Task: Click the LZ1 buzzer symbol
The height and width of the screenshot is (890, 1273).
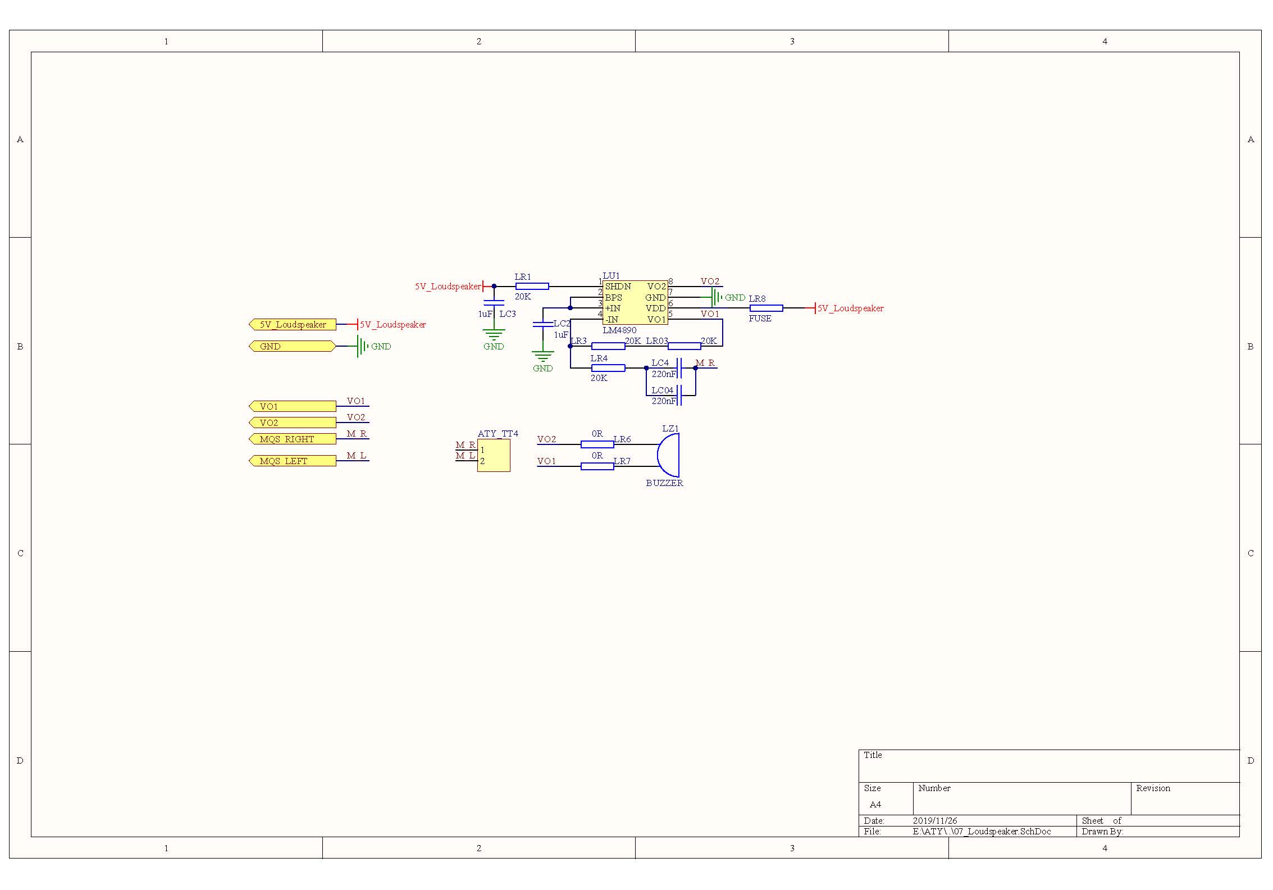Action: (x=669, y=455)
